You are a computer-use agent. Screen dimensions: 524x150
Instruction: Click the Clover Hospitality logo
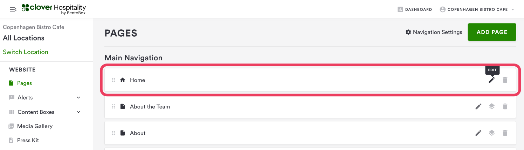pyautogui.click(x=54, y=9)
